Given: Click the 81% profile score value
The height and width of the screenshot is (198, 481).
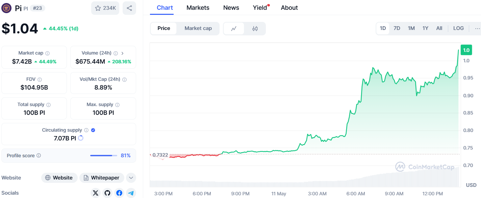Looking at the screenshot, I should click(126, 156).
